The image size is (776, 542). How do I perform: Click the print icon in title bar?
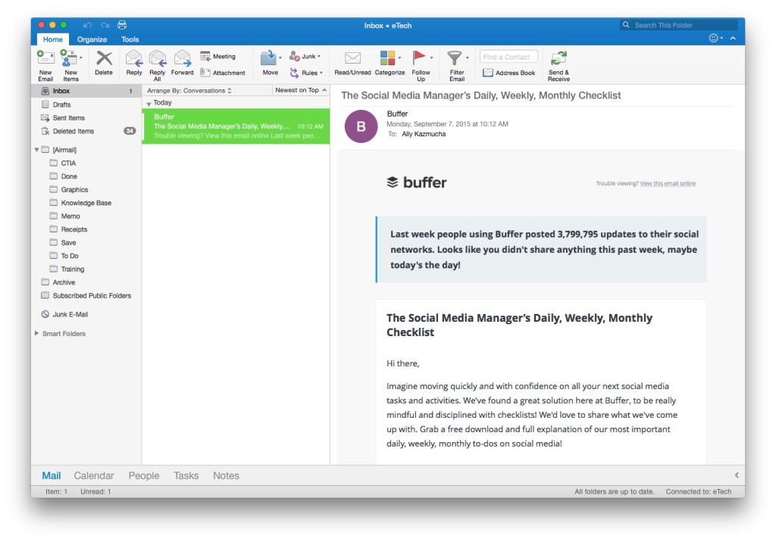click(x=122, y=25)
